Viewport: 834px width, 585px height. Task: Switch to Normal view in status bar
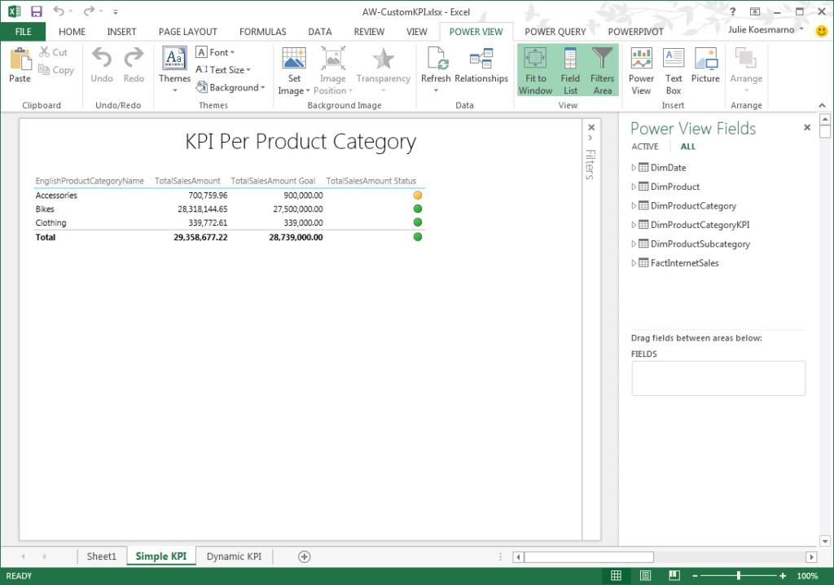tap(616, 575)
